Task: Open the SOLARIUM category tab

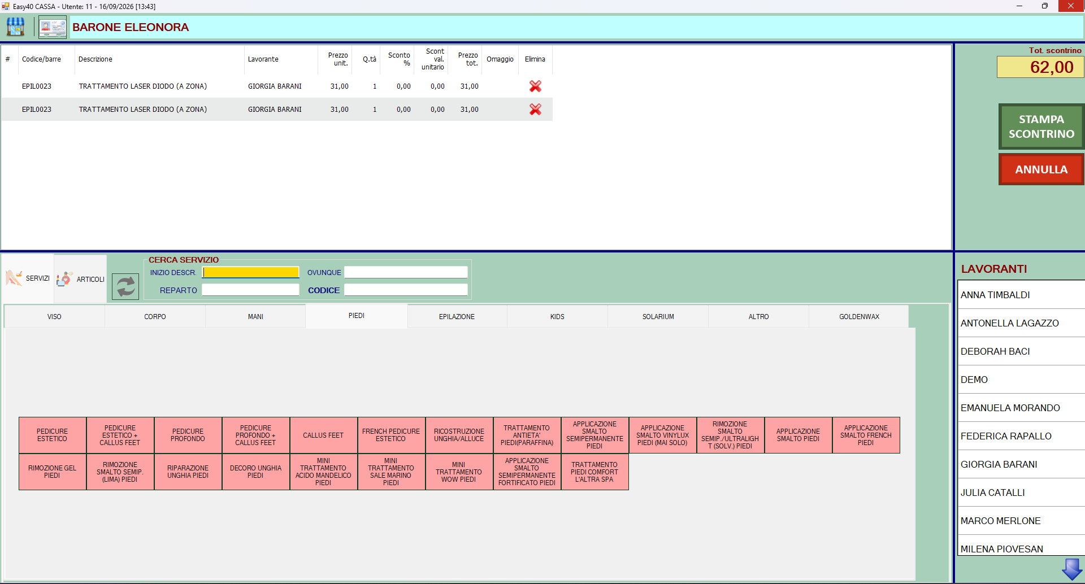Action: point(658,317)
